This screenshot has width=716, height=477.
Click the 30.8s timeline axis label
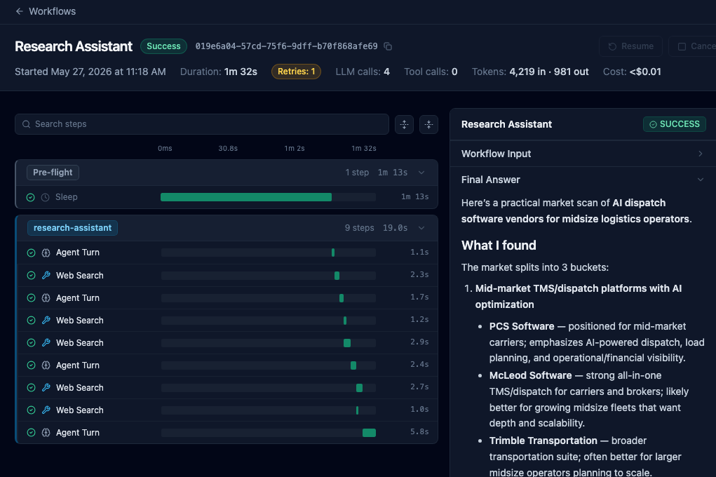pyautogui.click(x=228, y=149)
